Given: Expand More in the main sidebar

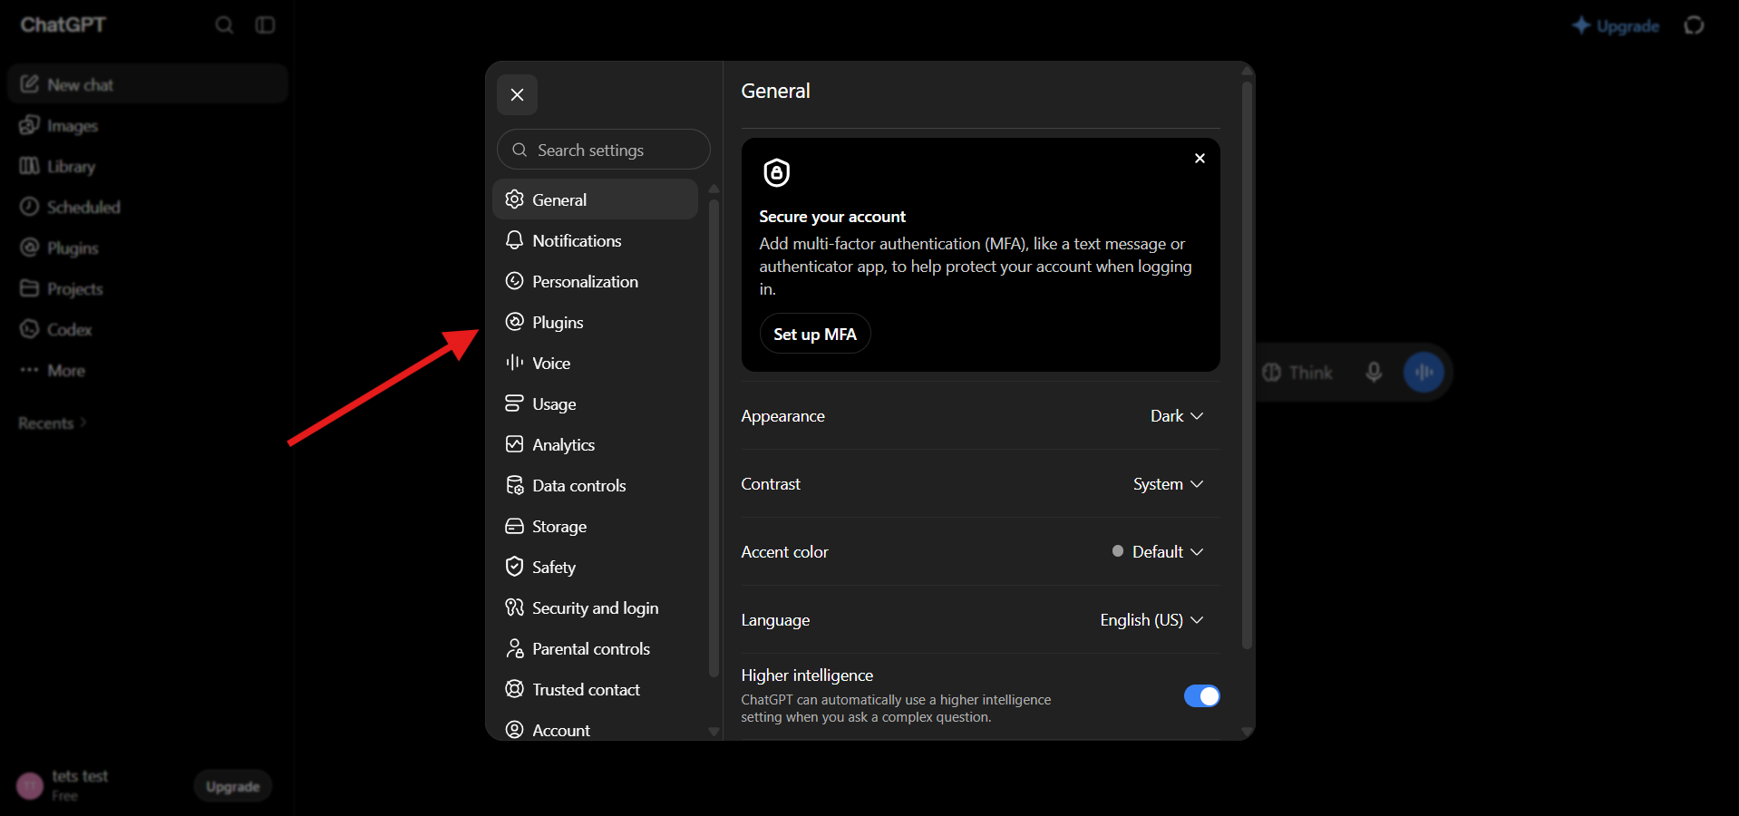Looking at the screenshot, I should pyautogui.click(x=148, y=370).
